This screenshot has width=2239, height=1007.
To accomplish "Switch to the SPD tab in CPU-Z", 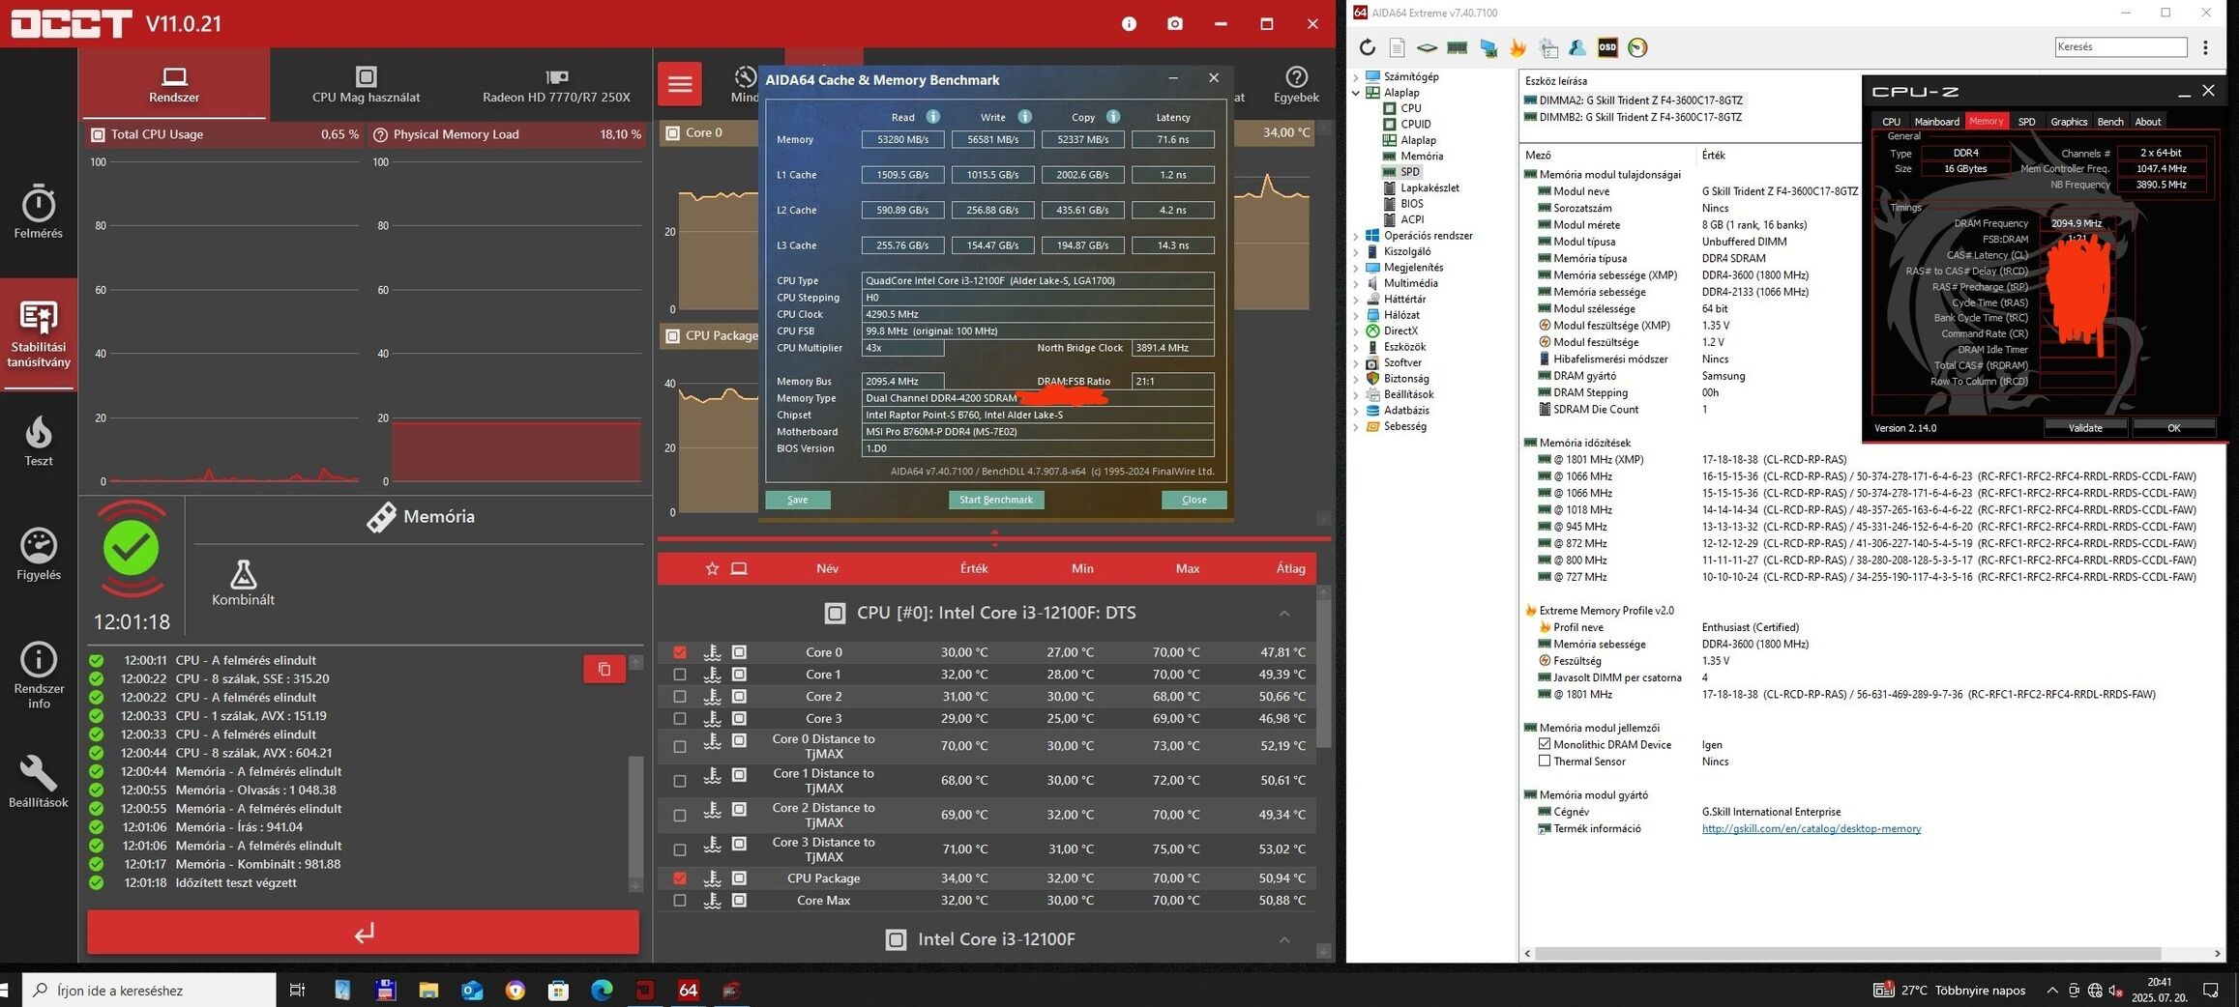I will pyautogui.click(x=2026, y=122).
